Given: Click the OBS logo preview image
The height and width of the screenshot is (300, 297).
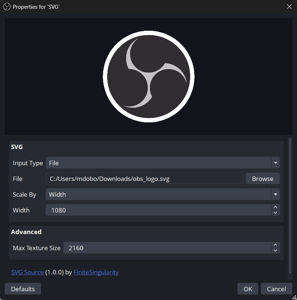Looking at the screenshot, I should [x=148, y=76].
